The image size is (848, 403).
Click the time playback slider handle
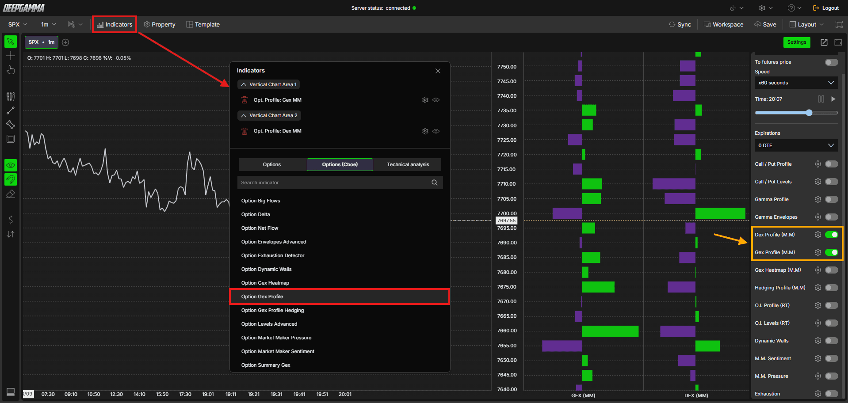pyautogui.click(x=809, y=113)
